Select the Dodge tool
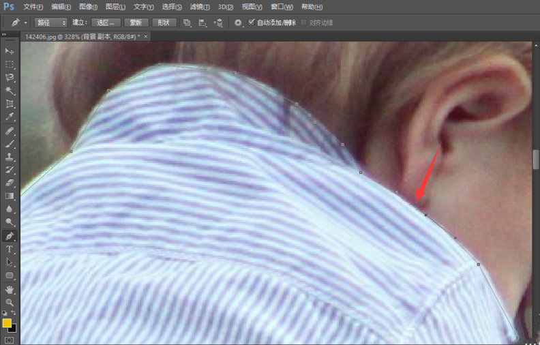Viewport: 540px width, 345px height. coord(10,222)
